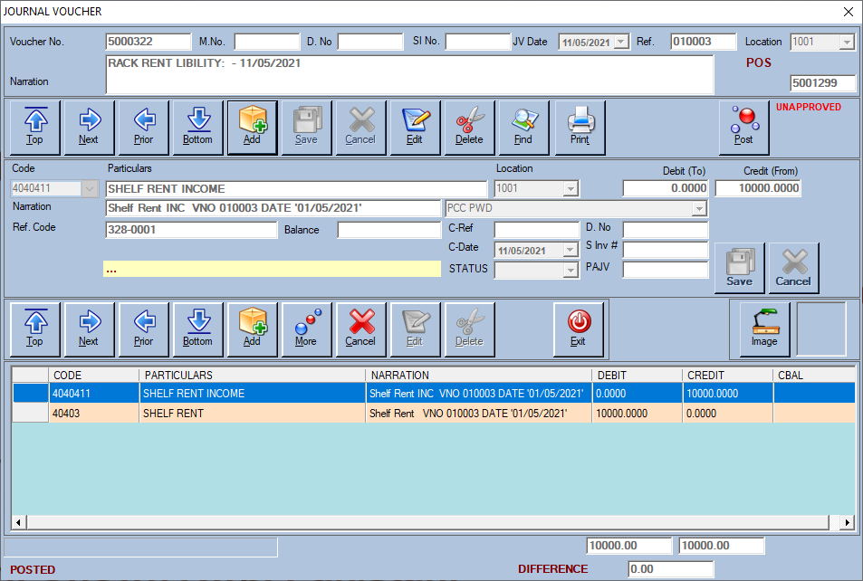Click Next in the upper voucher toolbar
Image resolution: width=863 pixels, height=581 pixels.
[x=89, y=127]
